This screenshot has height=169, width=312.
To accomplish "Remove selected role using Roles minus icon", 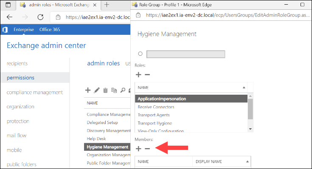I will point(147,75).
